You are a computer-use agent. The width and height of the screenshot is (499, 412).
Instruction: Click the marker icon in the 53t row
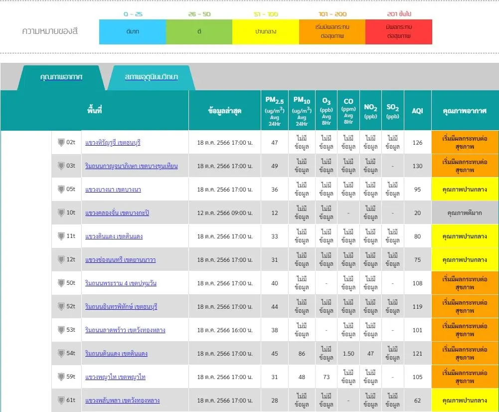61,330
